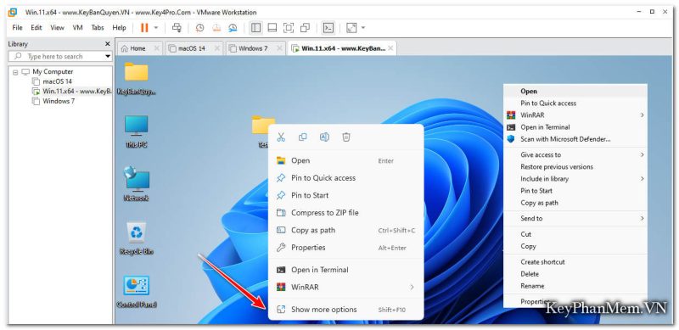The image size is (679, 330).
Task: Select the Network desktop icon
Action: (137, 184)
